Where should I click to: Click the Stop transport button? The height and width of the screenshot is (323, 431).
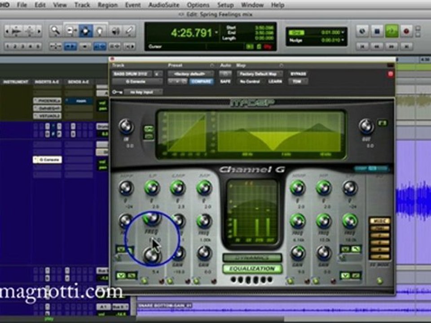click(x=377, y=31)
